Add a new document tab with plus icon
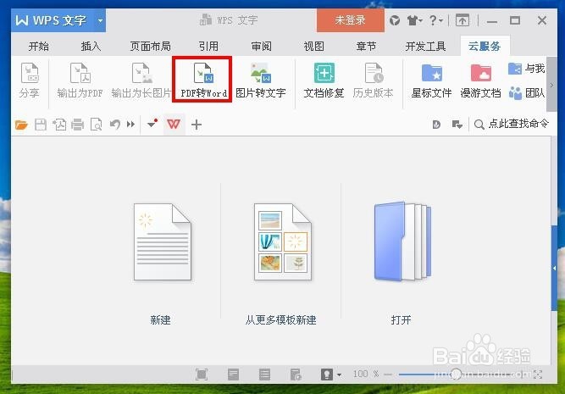 (197, 125)
